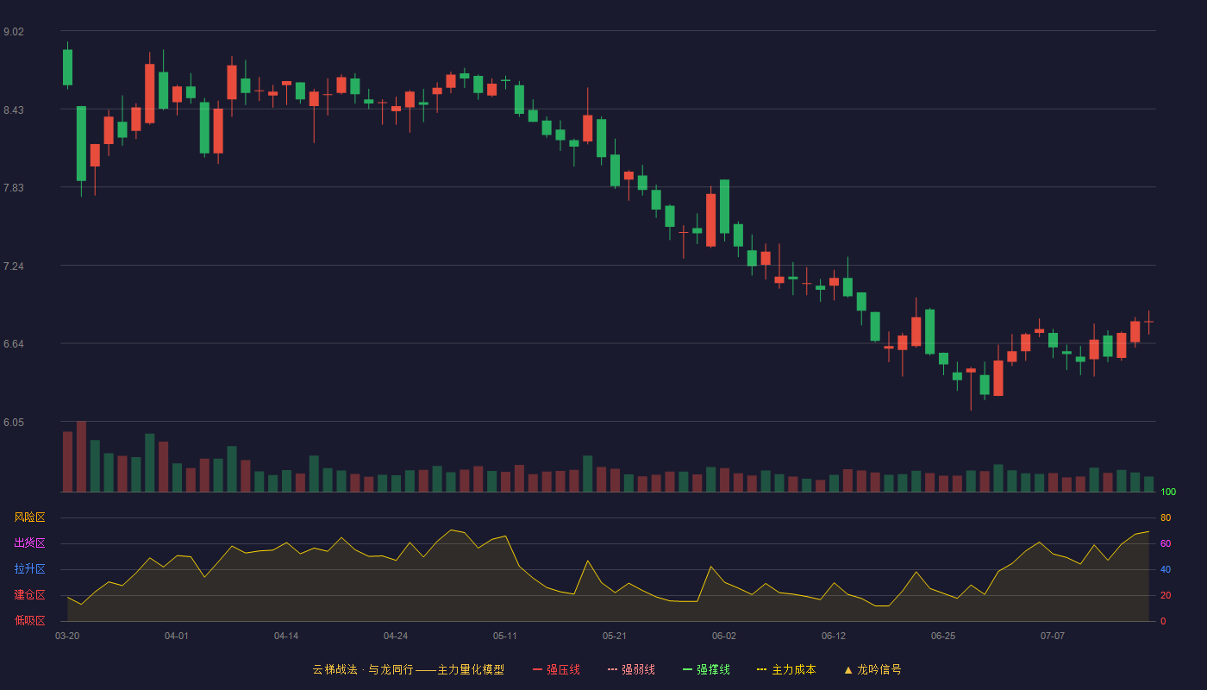Click the 9.02 price axis label

(x=14, y=32)
